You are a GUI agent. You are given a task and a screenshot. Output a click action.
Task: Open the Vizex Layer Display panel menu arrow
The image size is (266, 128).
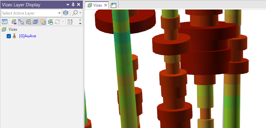click(x=68, y=5)
